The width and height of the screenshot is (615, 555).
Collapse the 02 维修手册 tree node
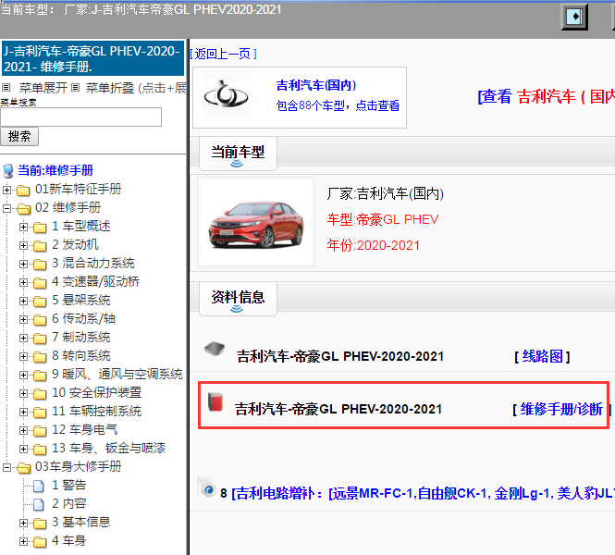click(x=6, y=209)
